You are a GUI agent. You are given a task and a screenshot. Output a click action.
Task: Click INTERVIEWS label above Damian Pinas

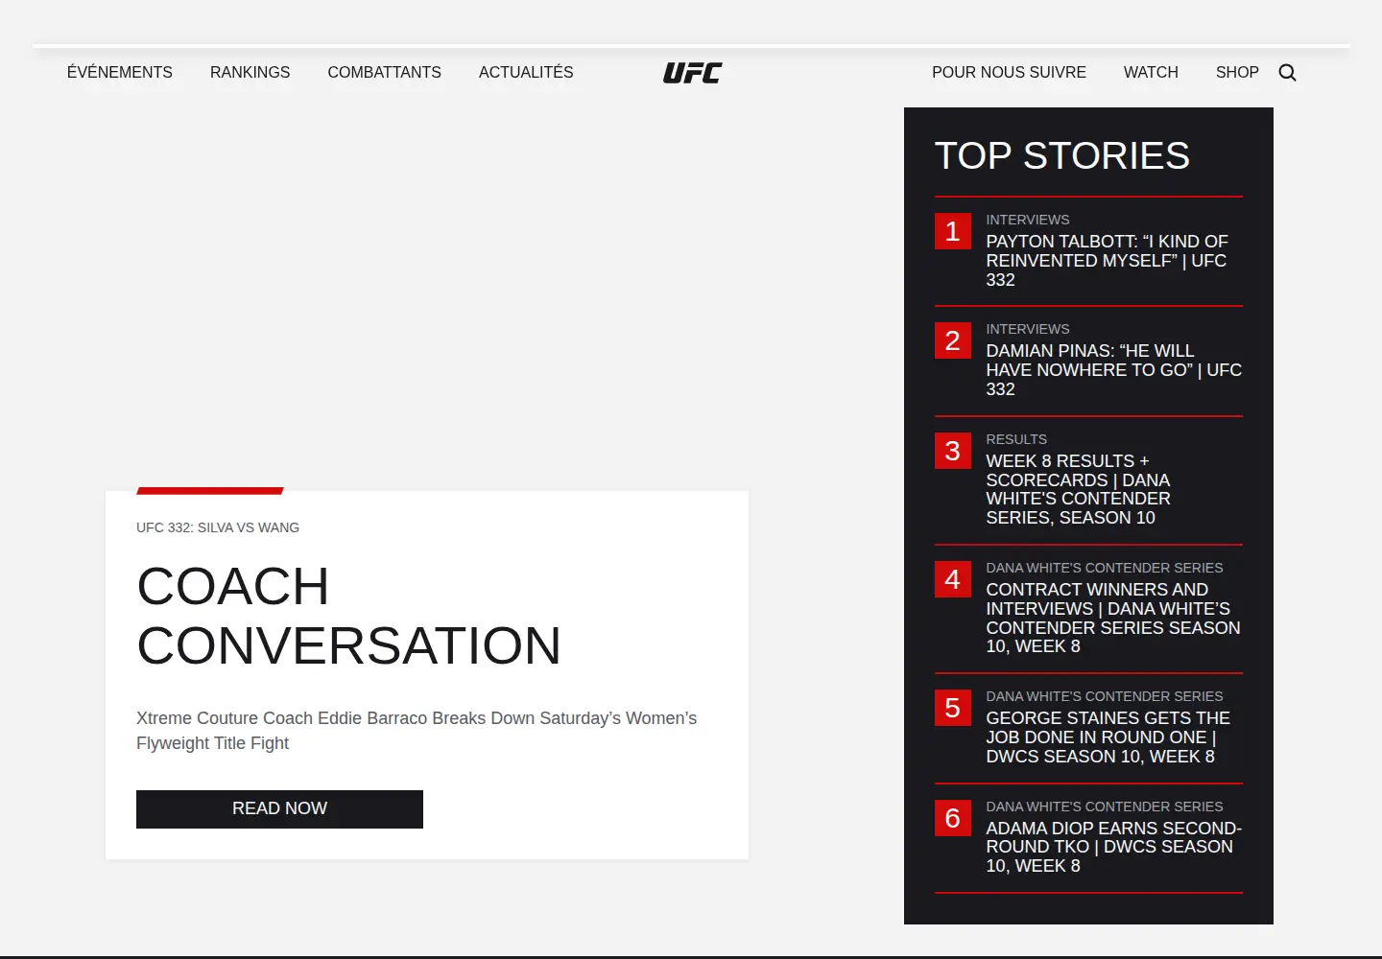click(x=1027, y=329)
